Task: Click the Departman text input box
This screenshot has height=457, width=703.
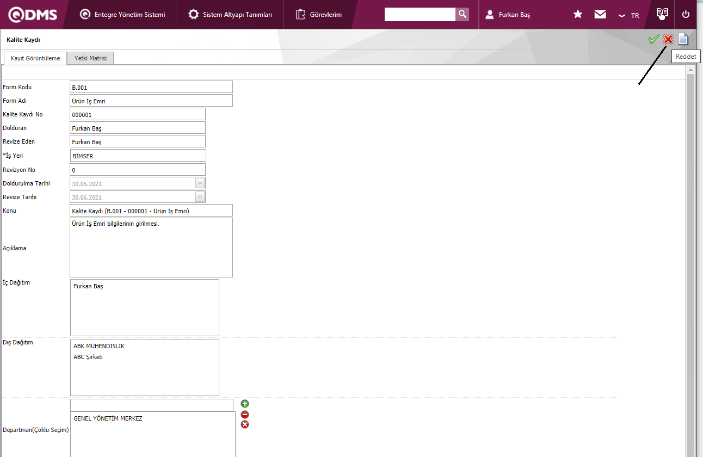Action: point(152,405)
